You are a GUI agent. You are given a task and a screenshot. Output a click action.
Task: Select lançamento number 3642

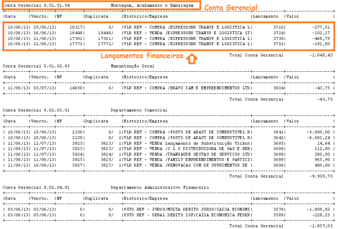tap(278, 138)
